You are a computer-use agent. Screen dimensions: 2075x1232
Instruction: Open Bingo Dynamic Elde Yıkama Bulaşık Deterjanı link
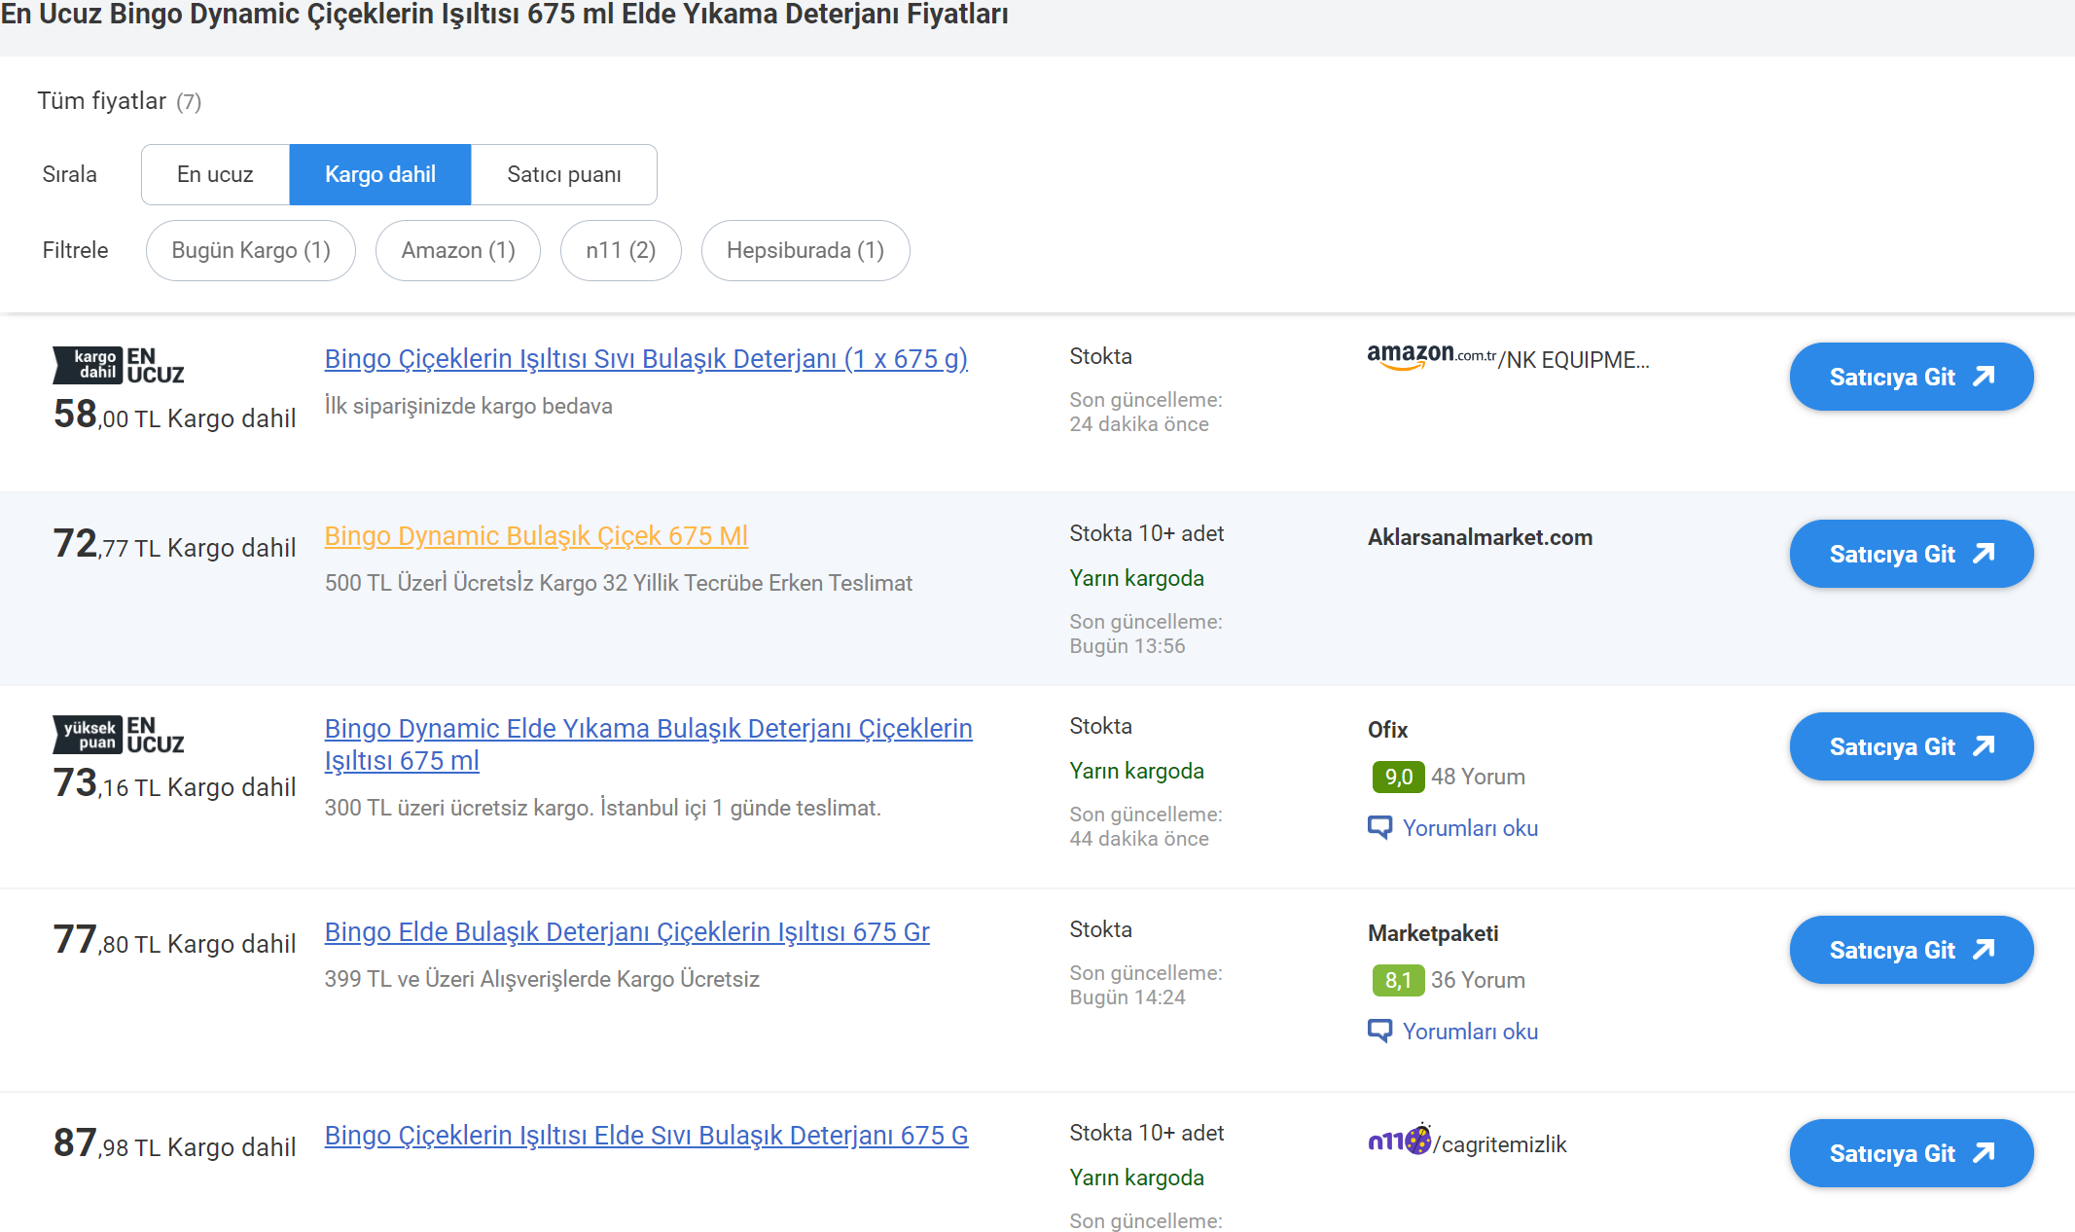coord(648,744)
